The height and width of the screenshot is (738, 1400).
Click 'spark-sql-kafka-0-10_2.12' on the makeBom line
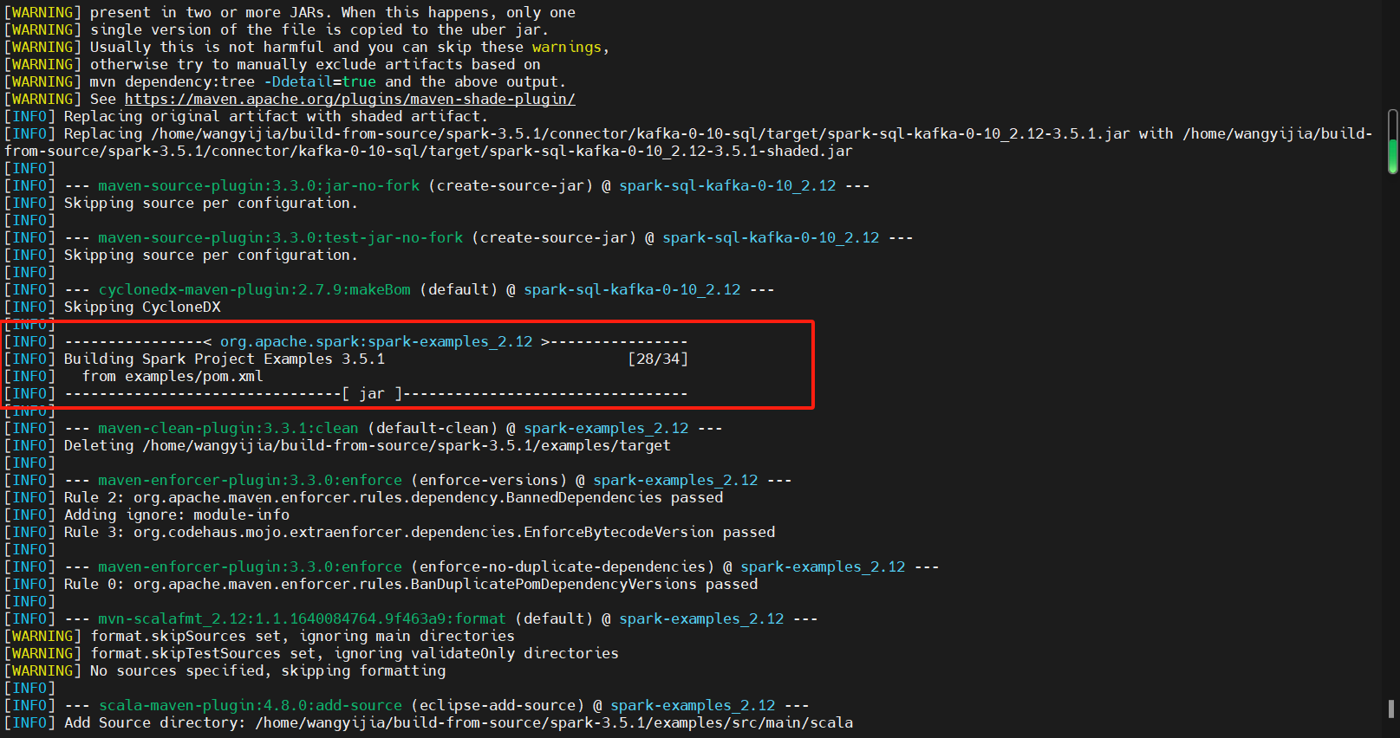(632, 289)
